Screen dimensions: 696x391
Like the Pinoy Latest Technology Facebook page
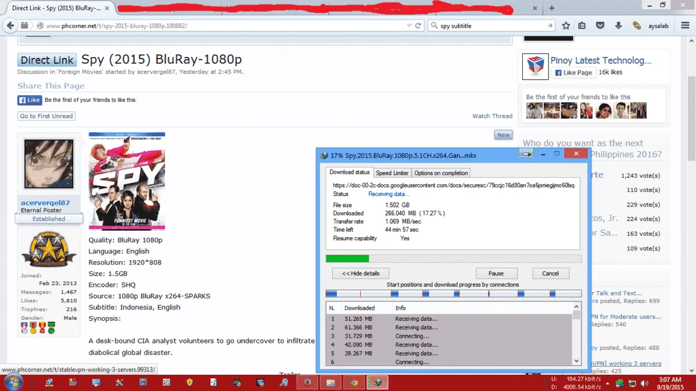[573, 73]
